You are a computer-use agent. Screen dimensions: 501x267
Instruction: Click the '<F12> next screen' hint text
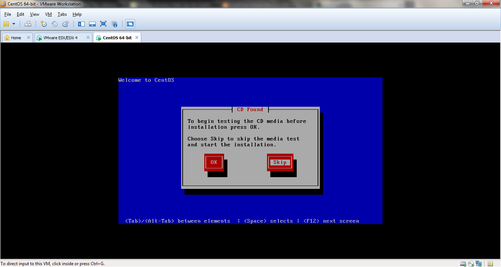click(331, 221)
